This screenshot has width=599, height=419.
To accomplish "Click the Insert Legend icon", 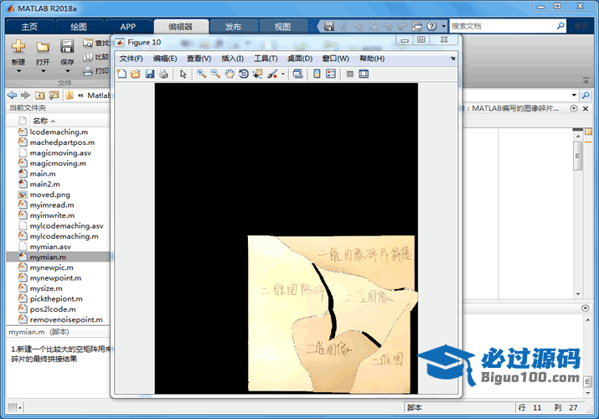I will point(330,74).
